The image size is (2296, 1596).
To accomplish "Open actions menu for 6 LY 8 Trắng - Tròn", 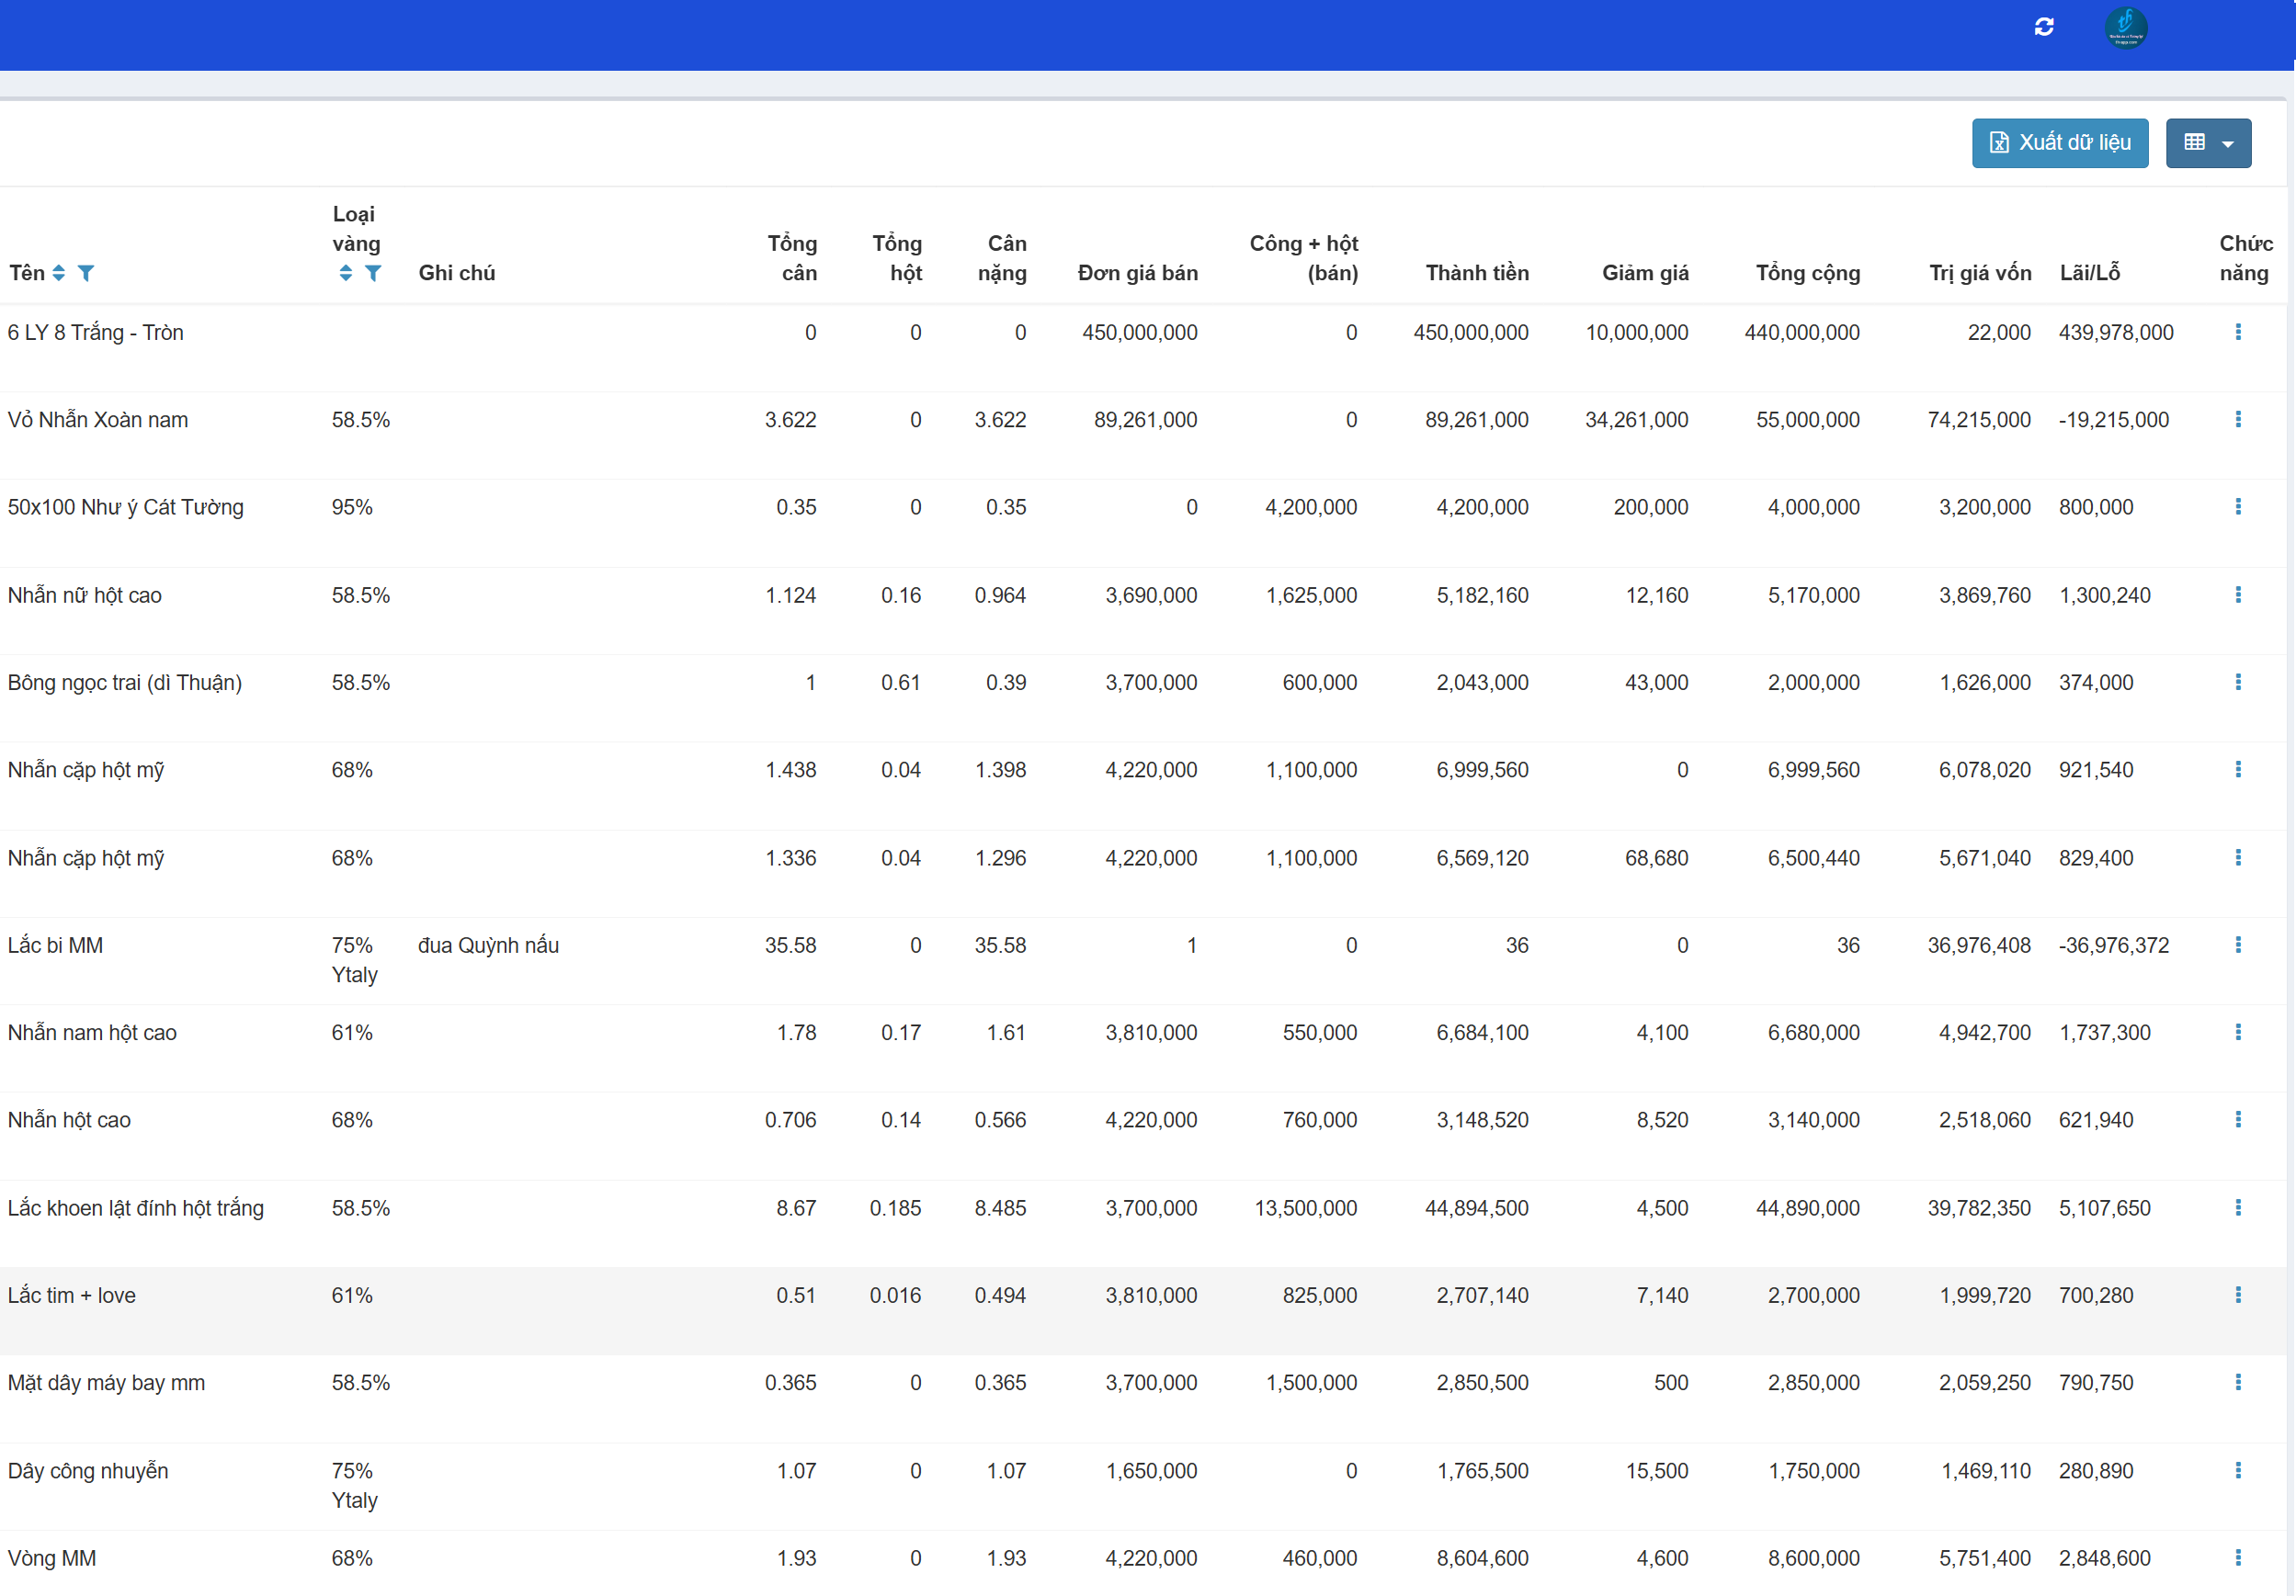I will click(x=2238, y=332).
